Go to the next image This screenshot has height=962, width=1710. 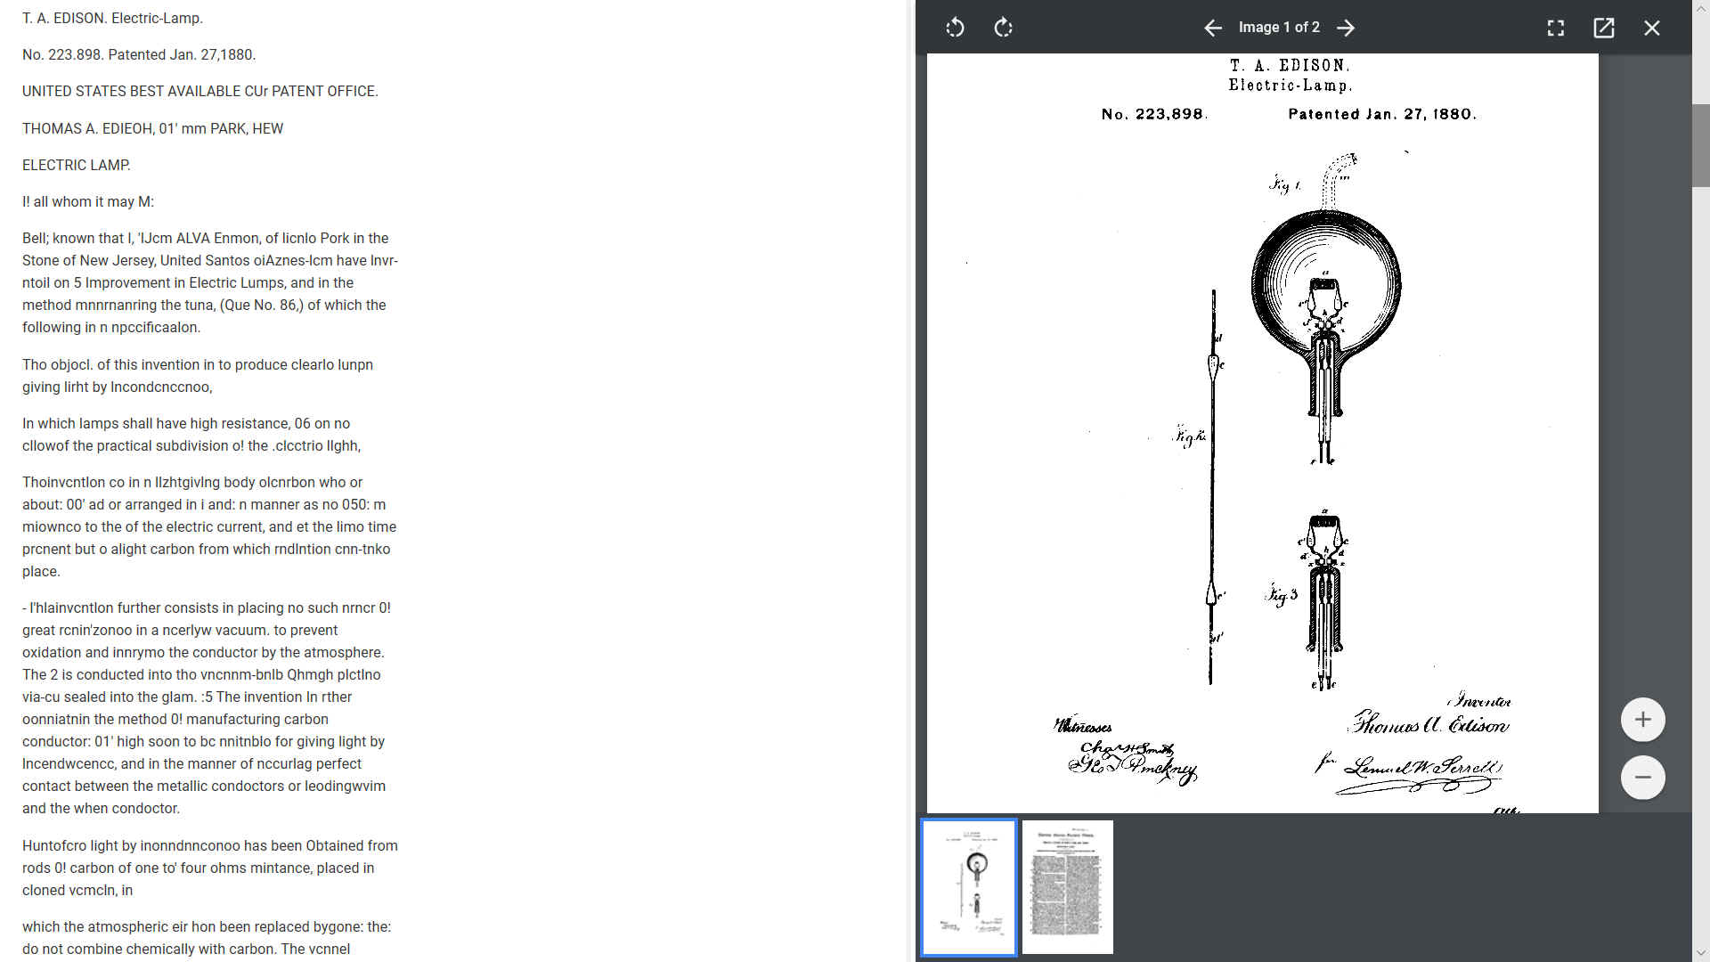(1346, 28)
